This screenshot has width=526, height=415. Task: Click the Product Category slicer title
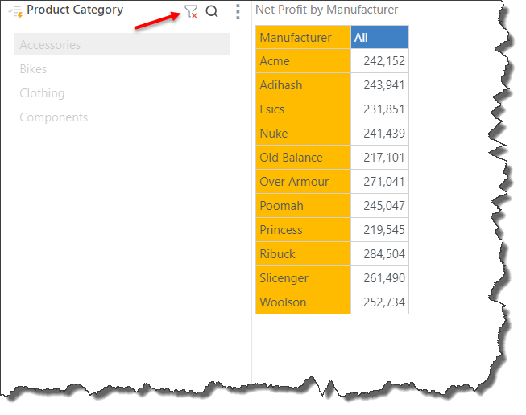75,10
